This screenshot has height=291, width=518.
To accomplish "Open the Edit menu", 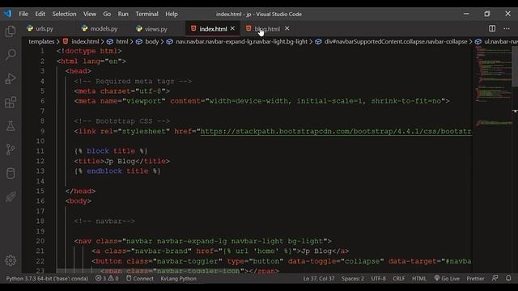I will pyautogui.click(x=40, y=14).
